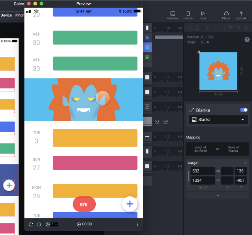Click the plus button on the canvas behind the Preview
Viewport: 252px width, 235px height.
click(x=9, y=185)
